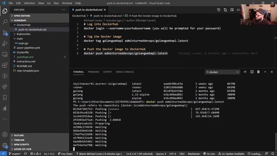Image resolution: width=277 pixels, height=156 pixels.
Task: Open the Extensions view
Action: (5, 65)
